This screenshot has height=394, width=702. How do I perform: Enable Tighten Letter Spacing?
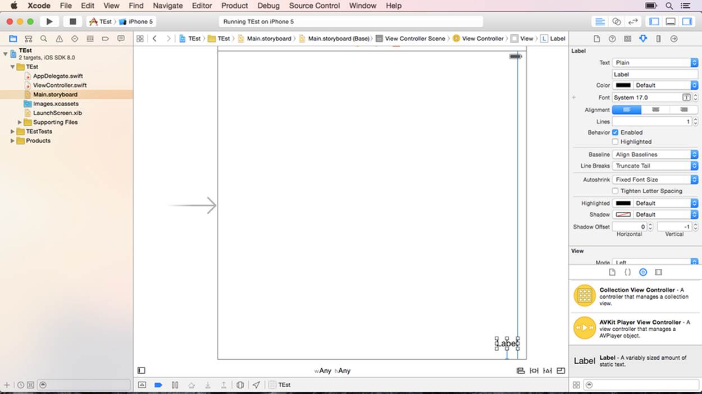[x=615, y=191]
